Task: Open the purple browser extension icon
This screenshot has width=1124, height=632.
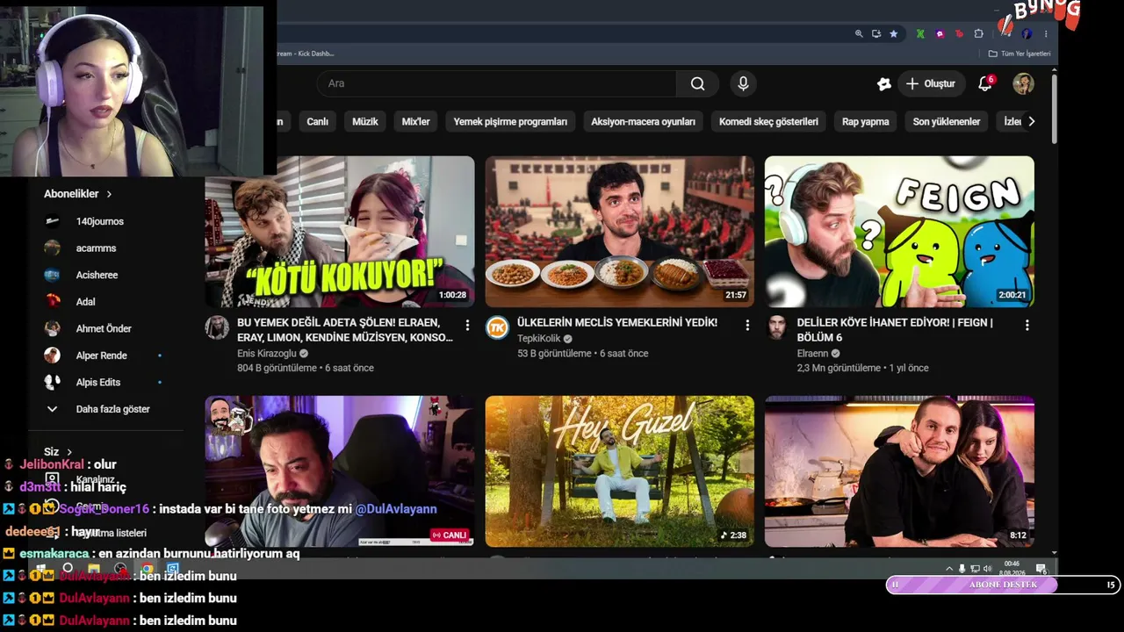Action: 940,33
